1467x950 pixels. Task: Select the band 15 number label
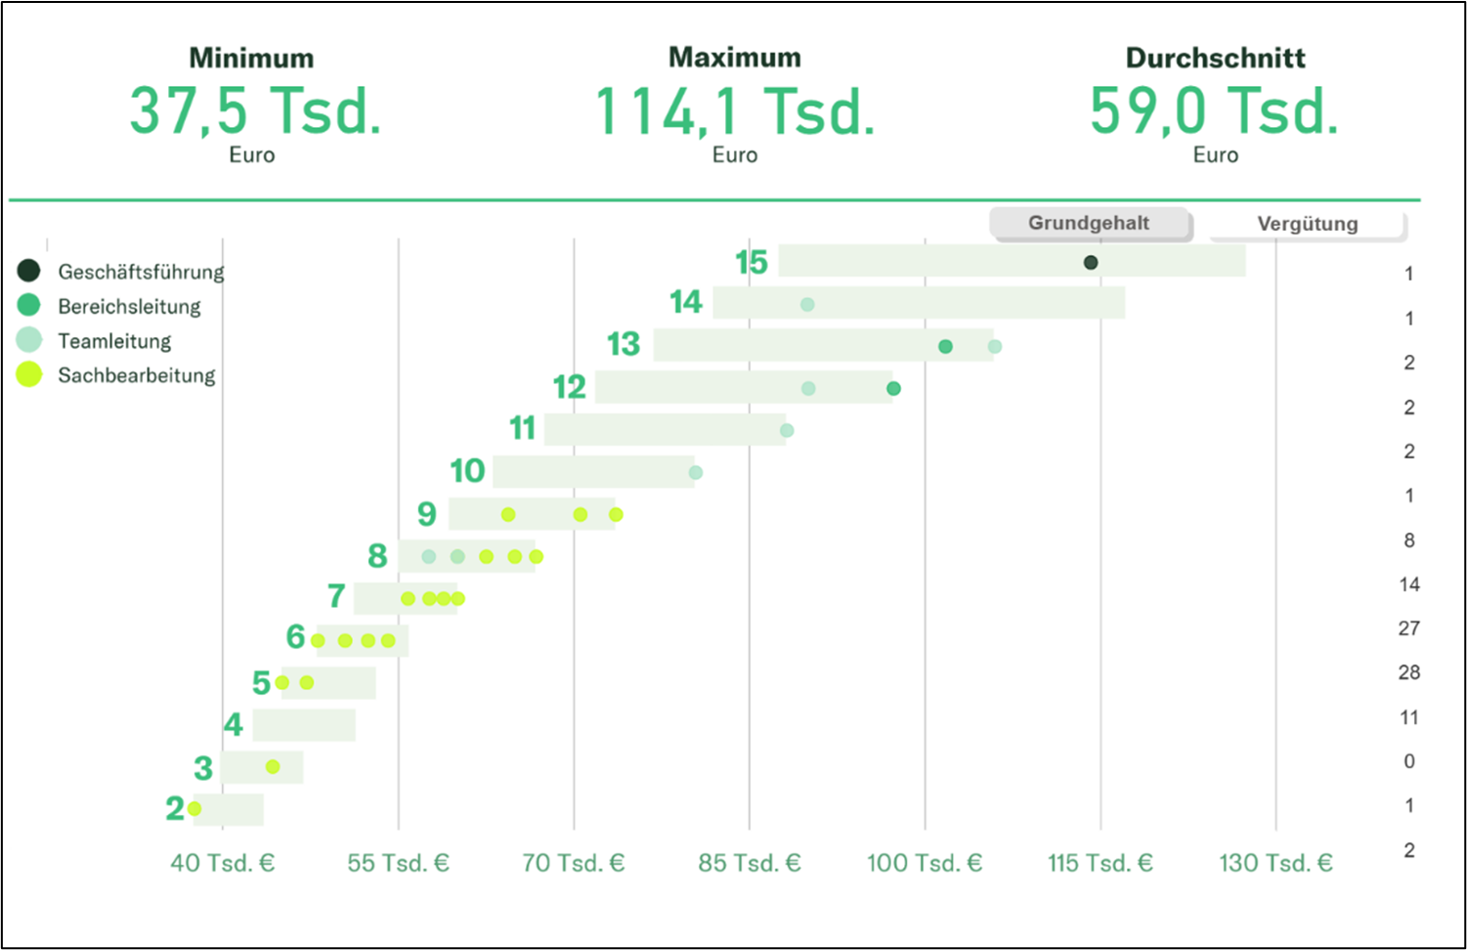[752, 262]
